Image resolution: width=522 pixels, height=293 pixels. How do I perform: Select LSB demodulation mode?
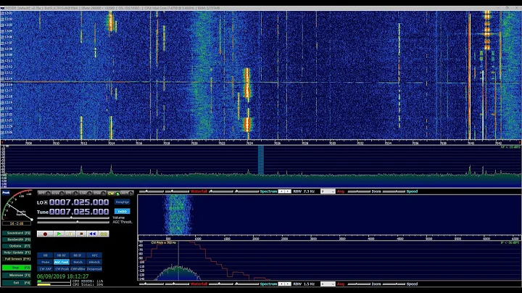pos(86,193)
